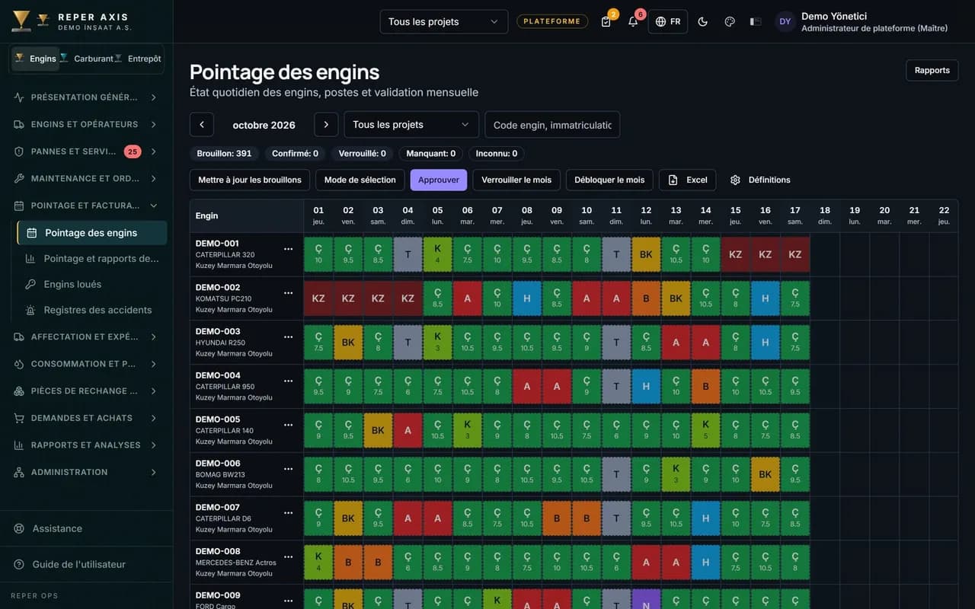Screen dimensions: 975x609
Task: Open the top bar Tous les projets dropdown
Action: (444, 21)
